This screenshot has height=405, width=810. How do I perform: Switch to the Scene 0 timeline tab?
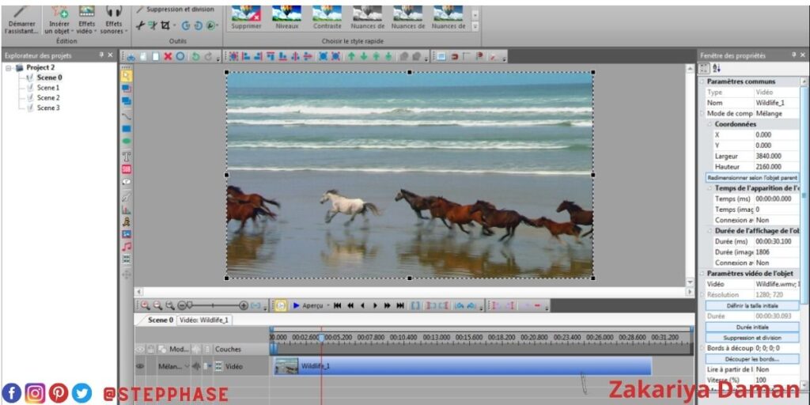click(x=160, y=320)
